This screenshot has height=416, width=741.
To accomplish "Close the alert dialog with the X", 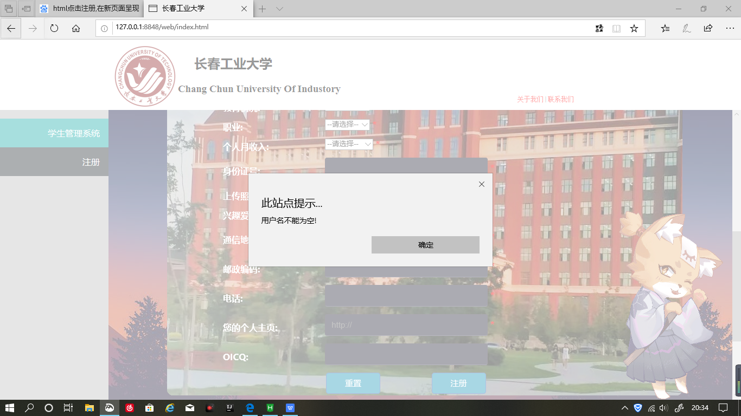I will click(481, 184).
